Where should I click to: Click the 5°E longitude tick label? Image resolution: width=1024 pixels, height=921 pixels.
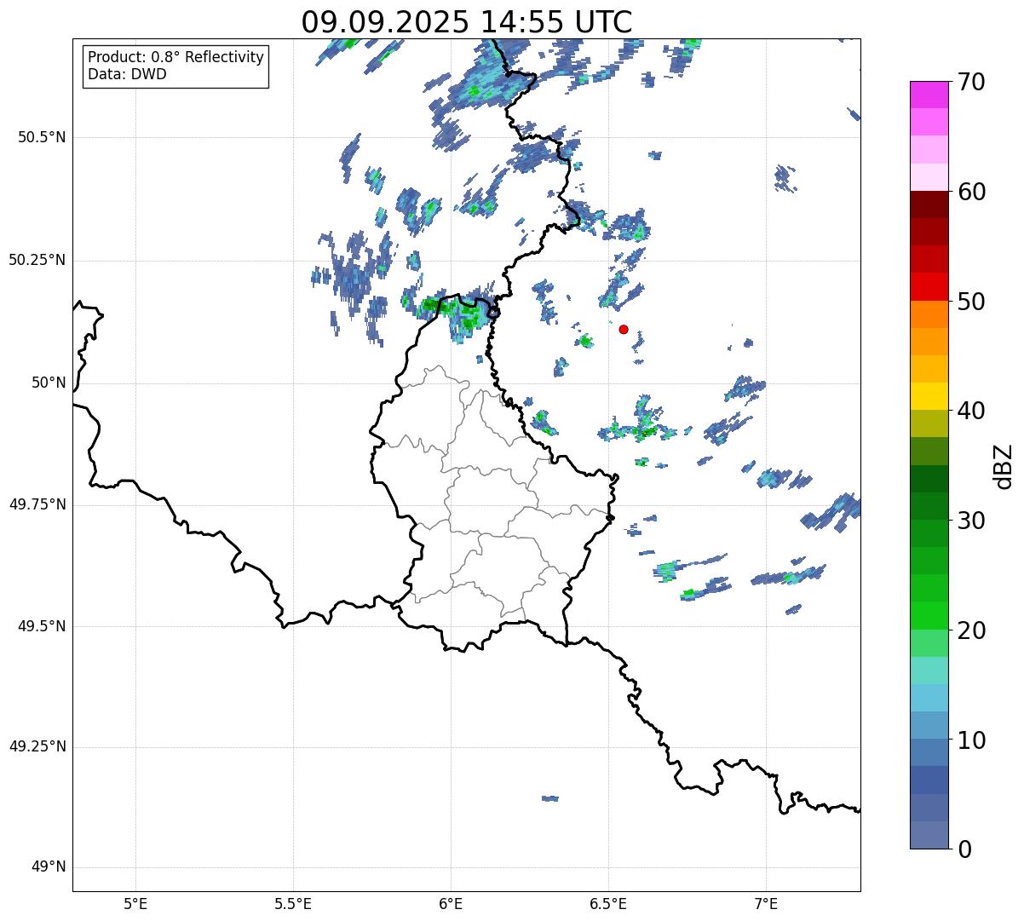135,903
